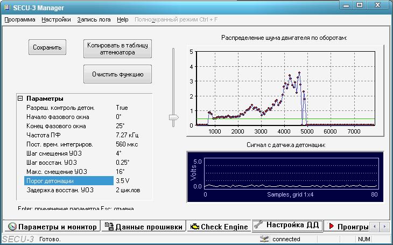The height and width of the screenshot is (245, 393).
Task: Open the Настройки menu
Action: [x=56, y=19]
